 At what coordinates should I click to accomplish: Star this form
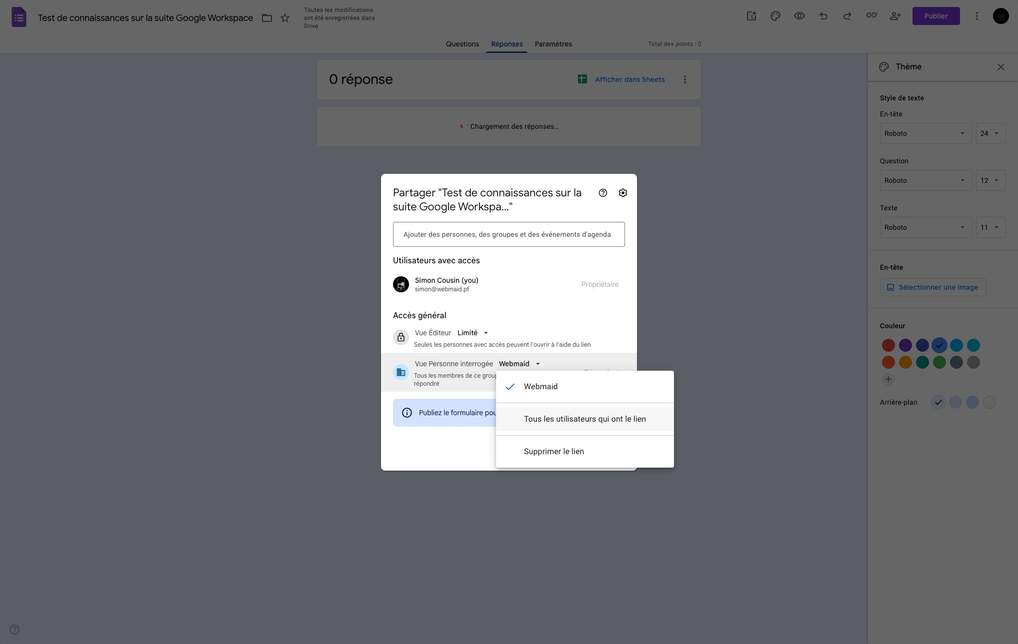pyautogui.click(x=285, y=18)
